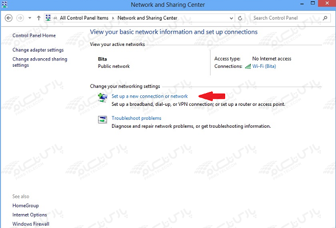336x228 pixels.
Task: Click the Wi-Fi signal strength icon
Action: point(248,66)
